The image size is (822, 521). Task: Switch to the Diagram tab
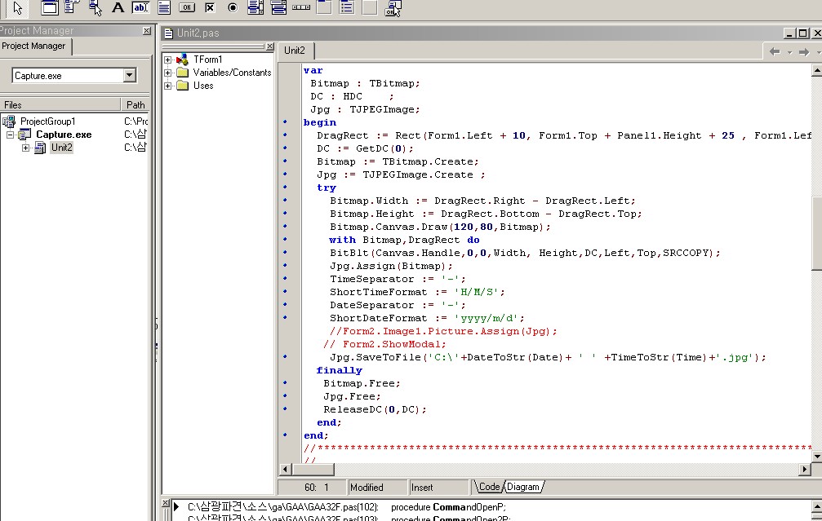[523, 487]
